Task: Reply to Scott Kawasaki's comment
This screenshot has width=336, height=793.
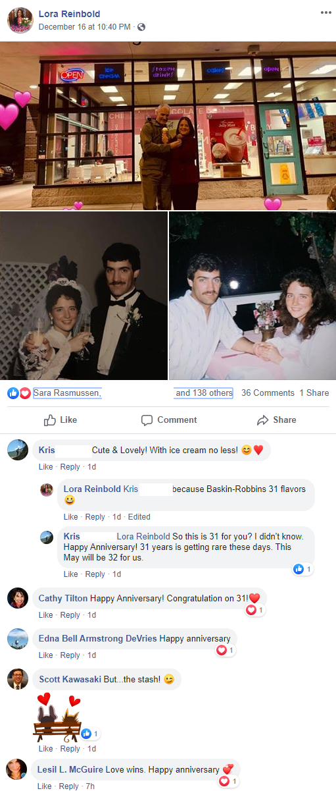Action: click(x=70, y=749)
